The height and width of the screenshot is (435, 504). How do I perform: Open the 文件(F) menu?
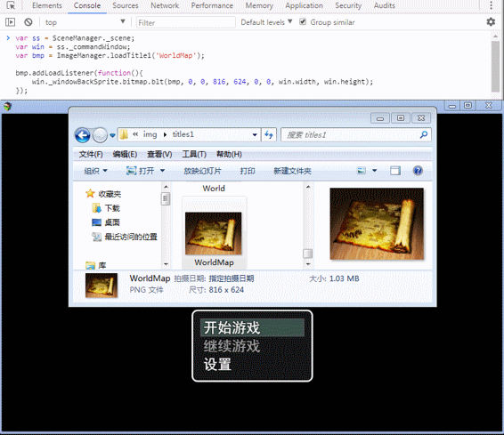[x=91, y=154]
